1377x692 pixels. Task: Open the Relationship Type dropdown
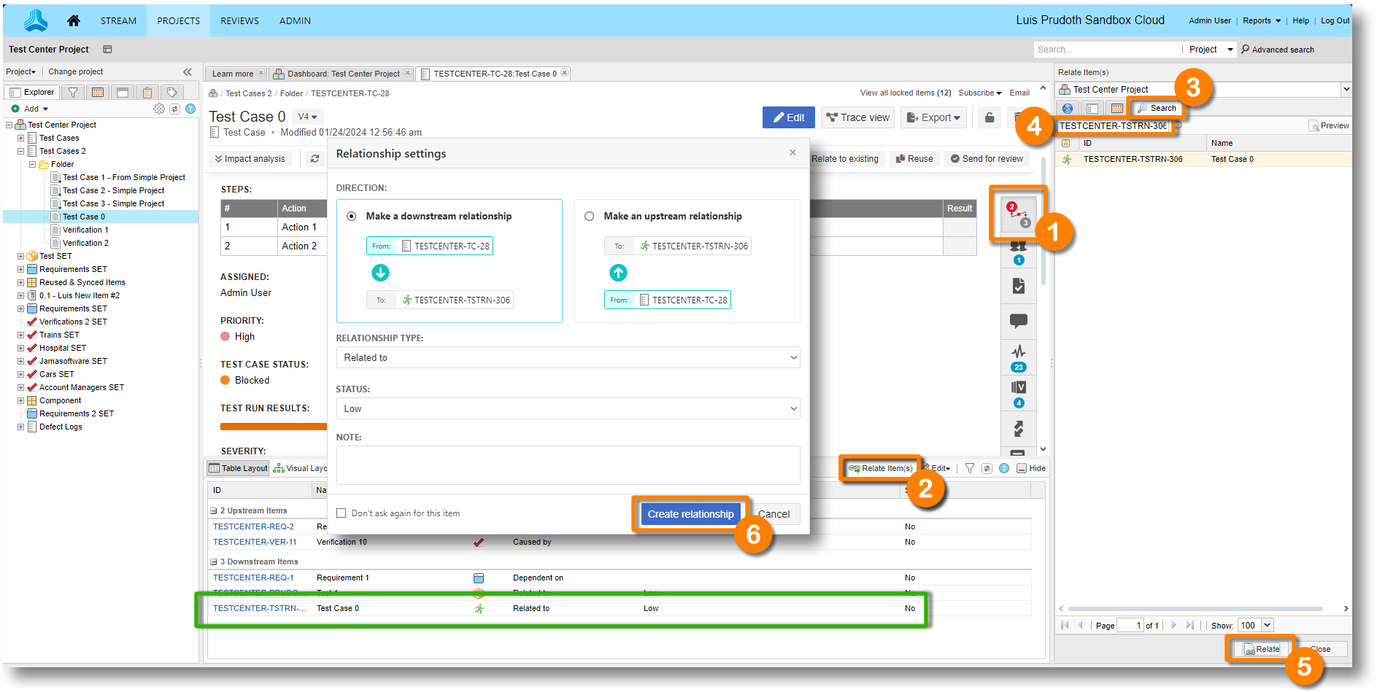[x=567, y=358]
